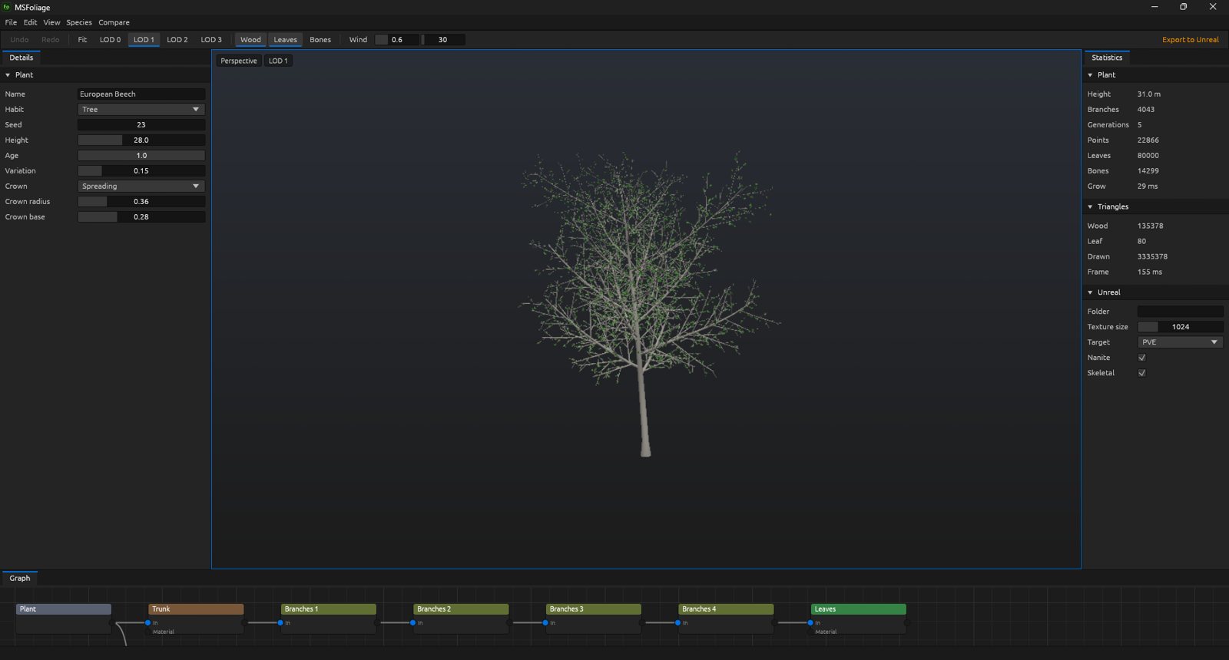Toggle the Skeletal checkbox

click(x=1141, y=373)
